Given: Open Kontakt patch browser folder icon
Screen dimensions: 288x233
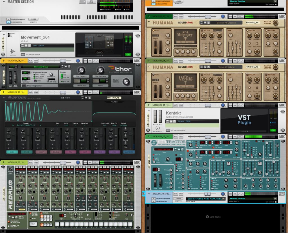Looking at the screenshot, I should pyautogui.click(x=171, y=121).
